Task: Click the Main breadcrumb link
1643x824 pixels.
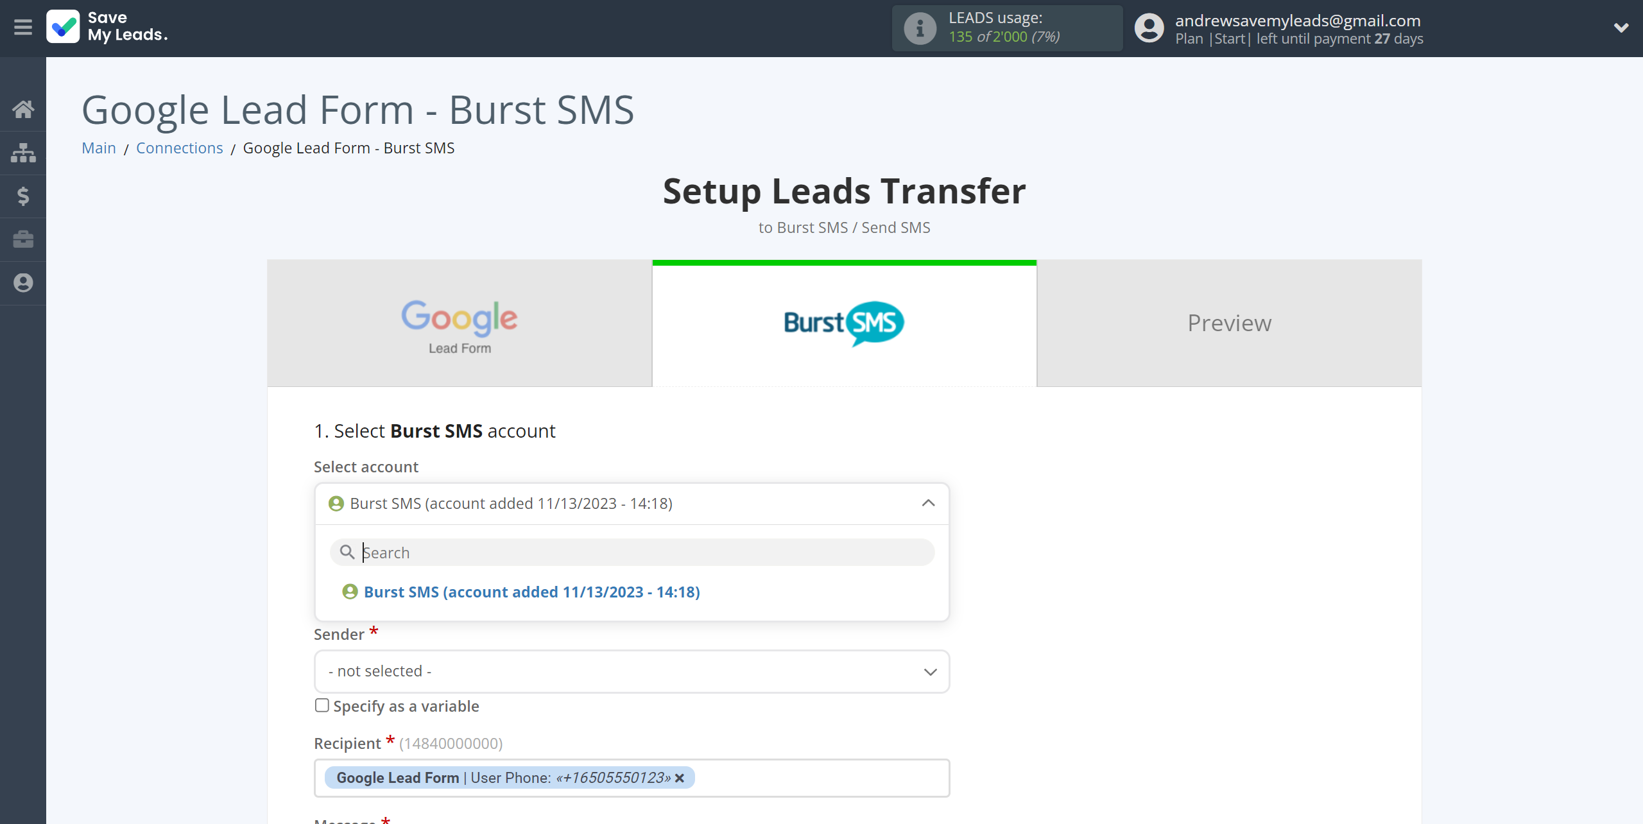Action: pos(99,147)
